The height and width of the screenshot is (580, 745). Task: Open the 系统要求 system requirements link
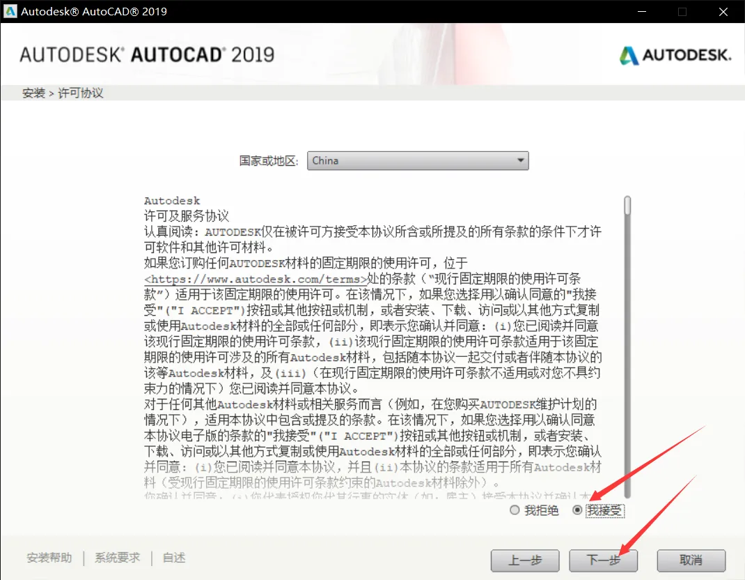118,558
